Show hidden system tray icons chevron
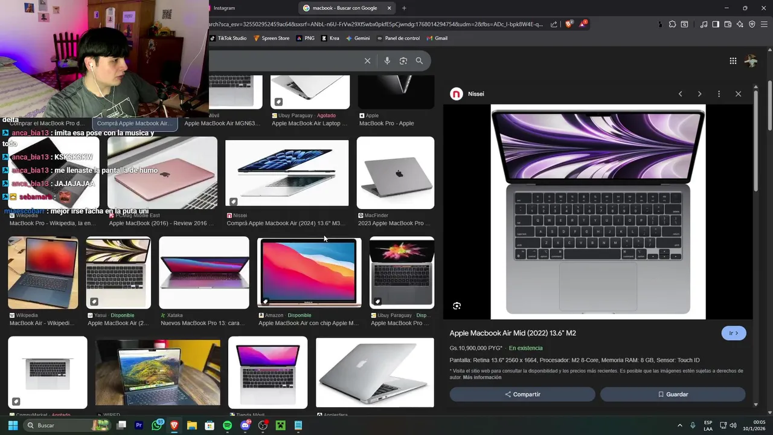773x435 pixels. (x=680, y=425)
